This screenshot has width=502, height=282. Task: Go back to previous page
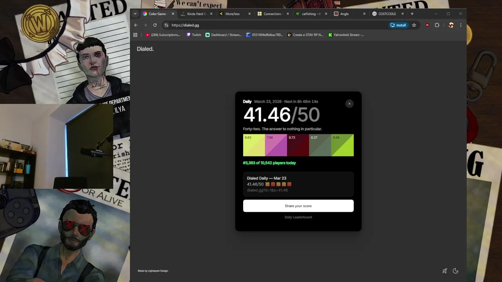click(x=136, y=25)
